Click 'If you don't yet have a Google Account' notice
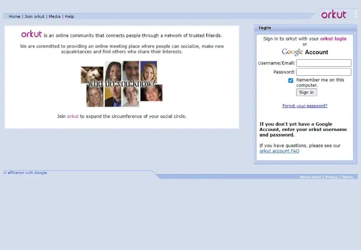This screenshot has width=361, height=250. (x=303, y=129)
